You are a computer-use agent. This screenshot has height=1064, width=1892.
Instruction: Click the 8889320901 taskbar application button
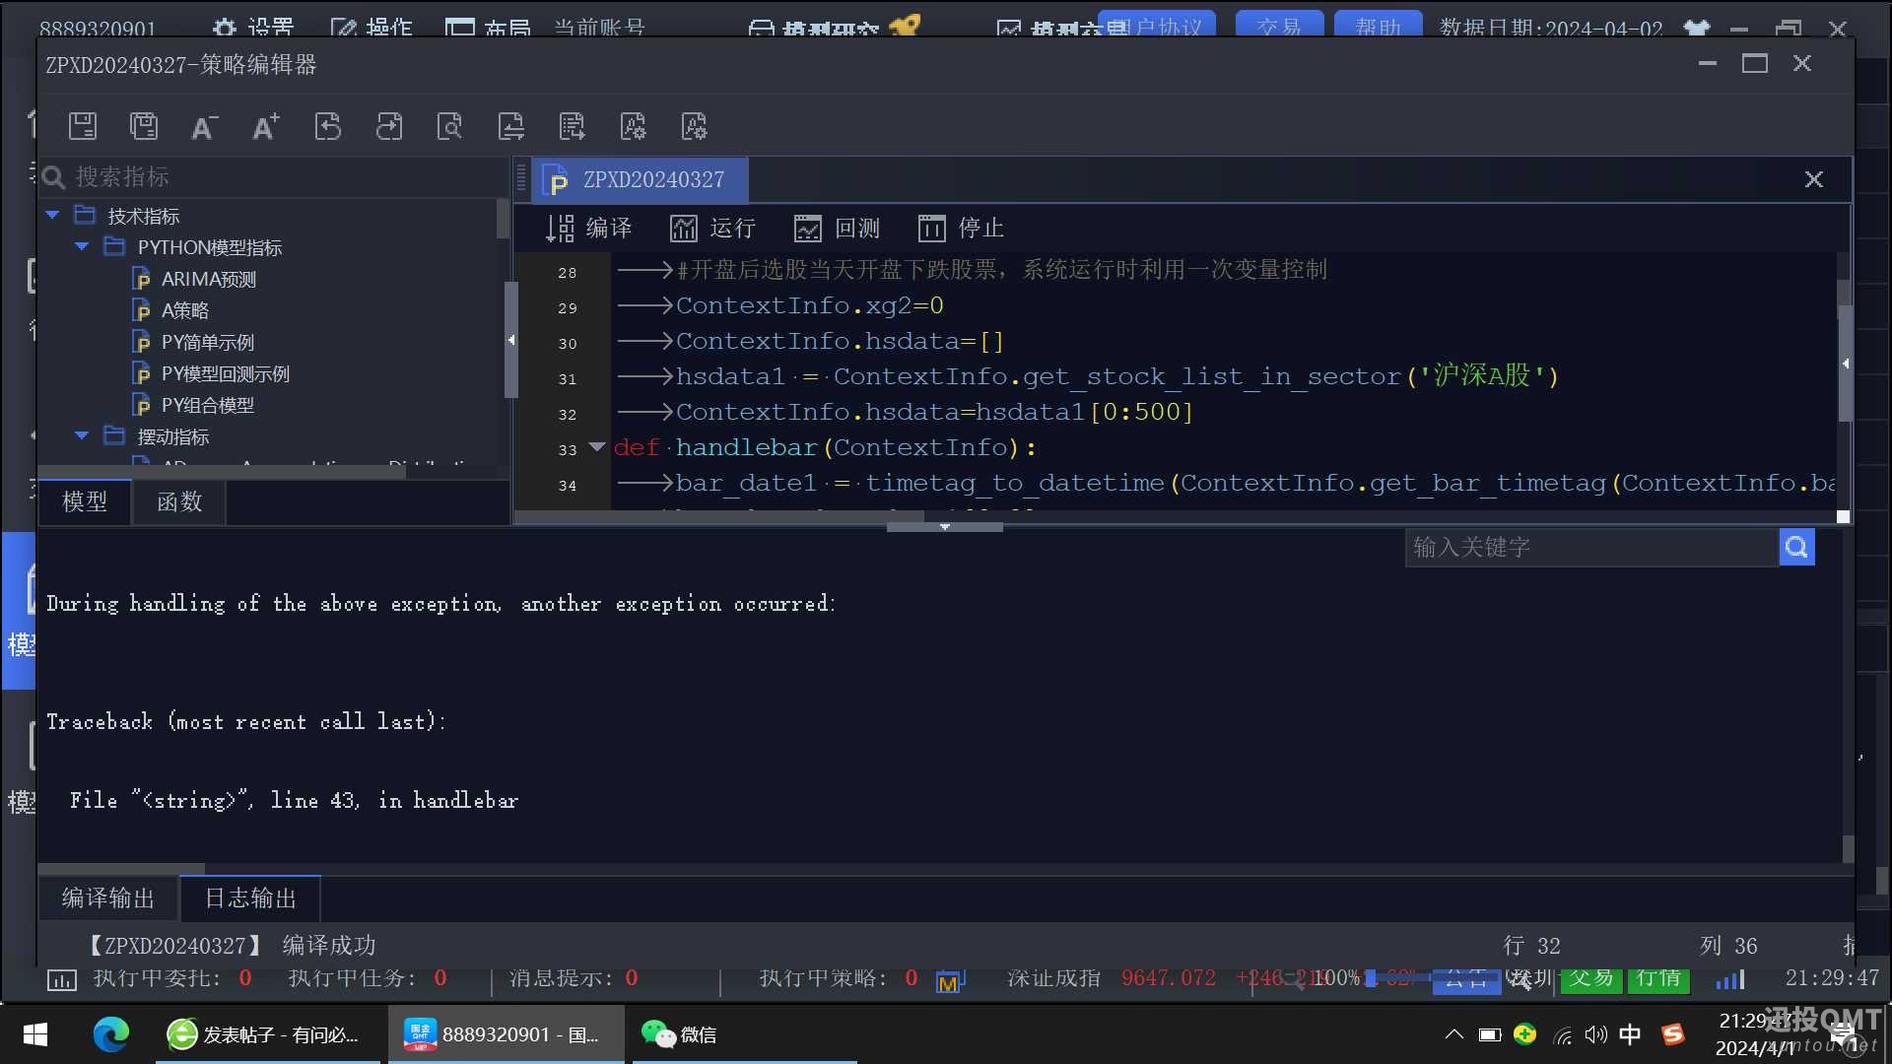pyautogui.click(x=506, y=1034)
